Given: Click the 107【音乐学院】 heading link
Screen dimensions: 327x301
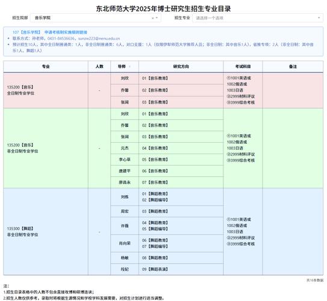Looking at the screenshot, I should click(x=26, y=33).
